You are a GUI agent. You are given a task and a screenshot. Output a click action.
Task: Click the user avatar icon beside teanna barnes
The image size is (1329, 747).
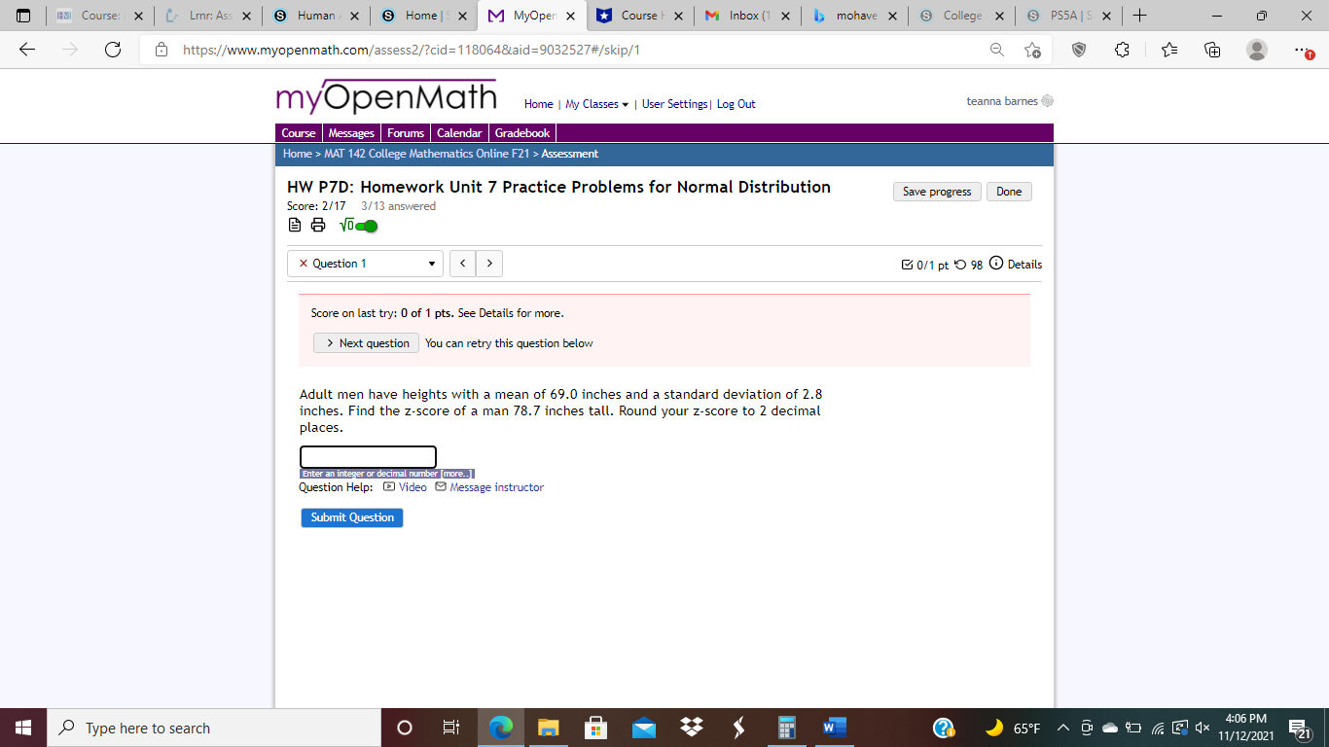(1048, 101)
